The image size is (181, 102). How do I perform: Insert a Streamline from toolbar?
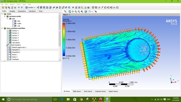point(44,8)
